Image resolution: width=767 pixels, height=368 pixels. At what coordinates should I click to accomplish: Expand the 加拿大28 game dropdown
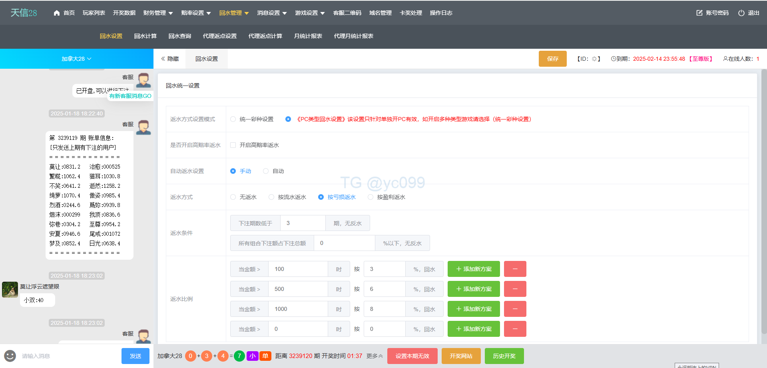[76, 59]
